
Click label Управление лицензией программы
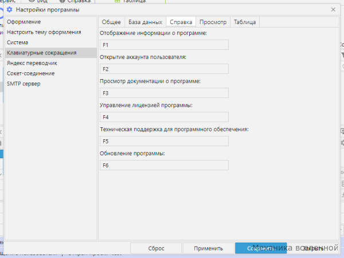tap(146, 105)
